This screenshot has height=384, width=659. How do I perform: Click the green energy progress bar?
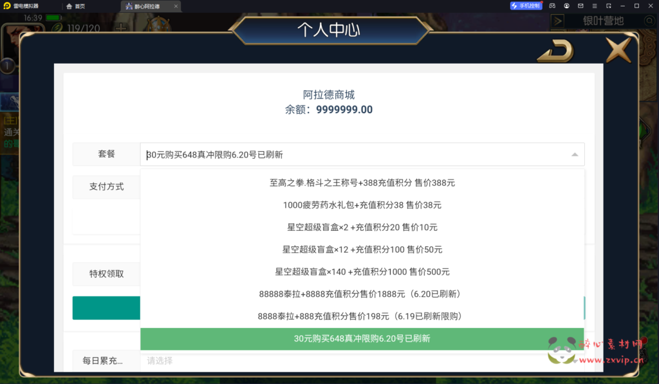[53, 18]
